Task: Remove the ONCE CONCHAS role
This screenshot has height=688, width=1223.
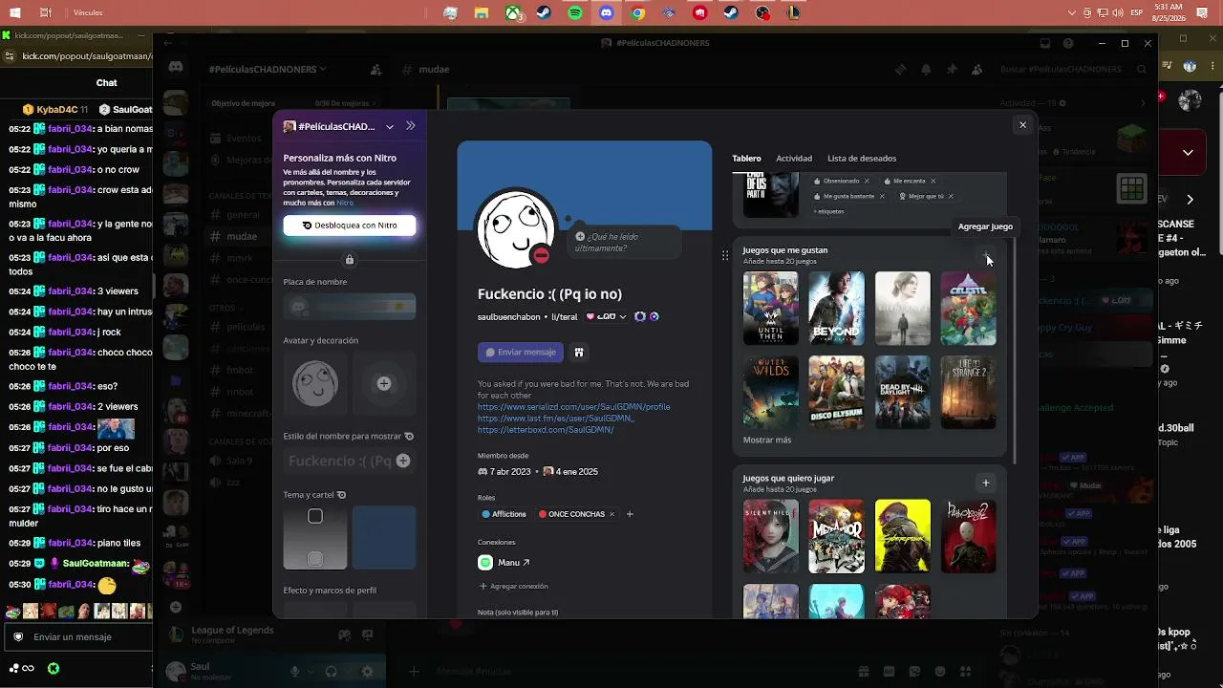Action: pos(612,514)
